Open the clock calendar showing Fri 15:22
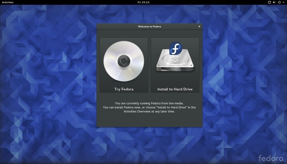Image resolution: width=287 pixels, height=164 pixels. [143, 2]
